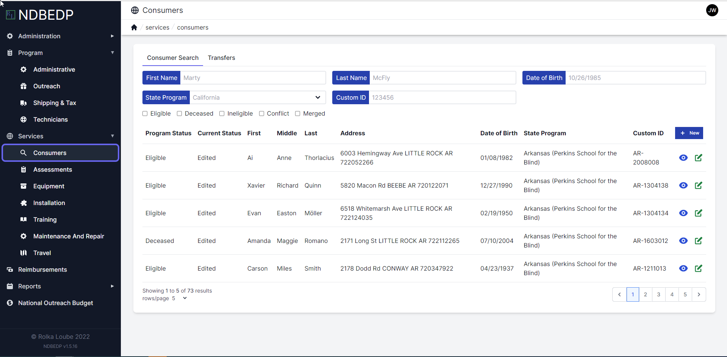Viewport: 727px width, 357px height.
Task: View details of Amanda Romano's record
Action: coord(683,241)
